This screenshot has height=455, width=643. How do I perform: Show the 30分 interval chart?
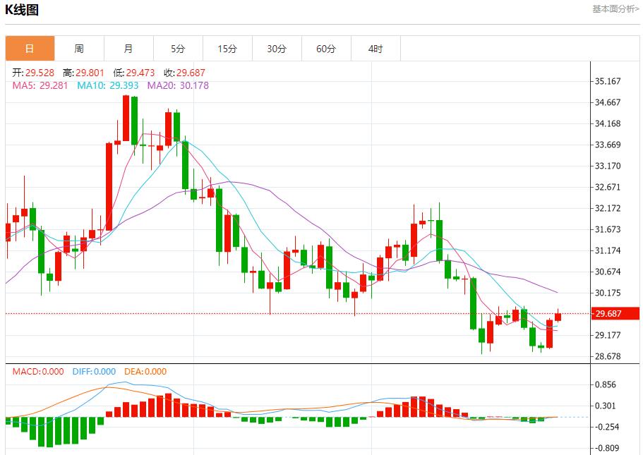(277, 49)
